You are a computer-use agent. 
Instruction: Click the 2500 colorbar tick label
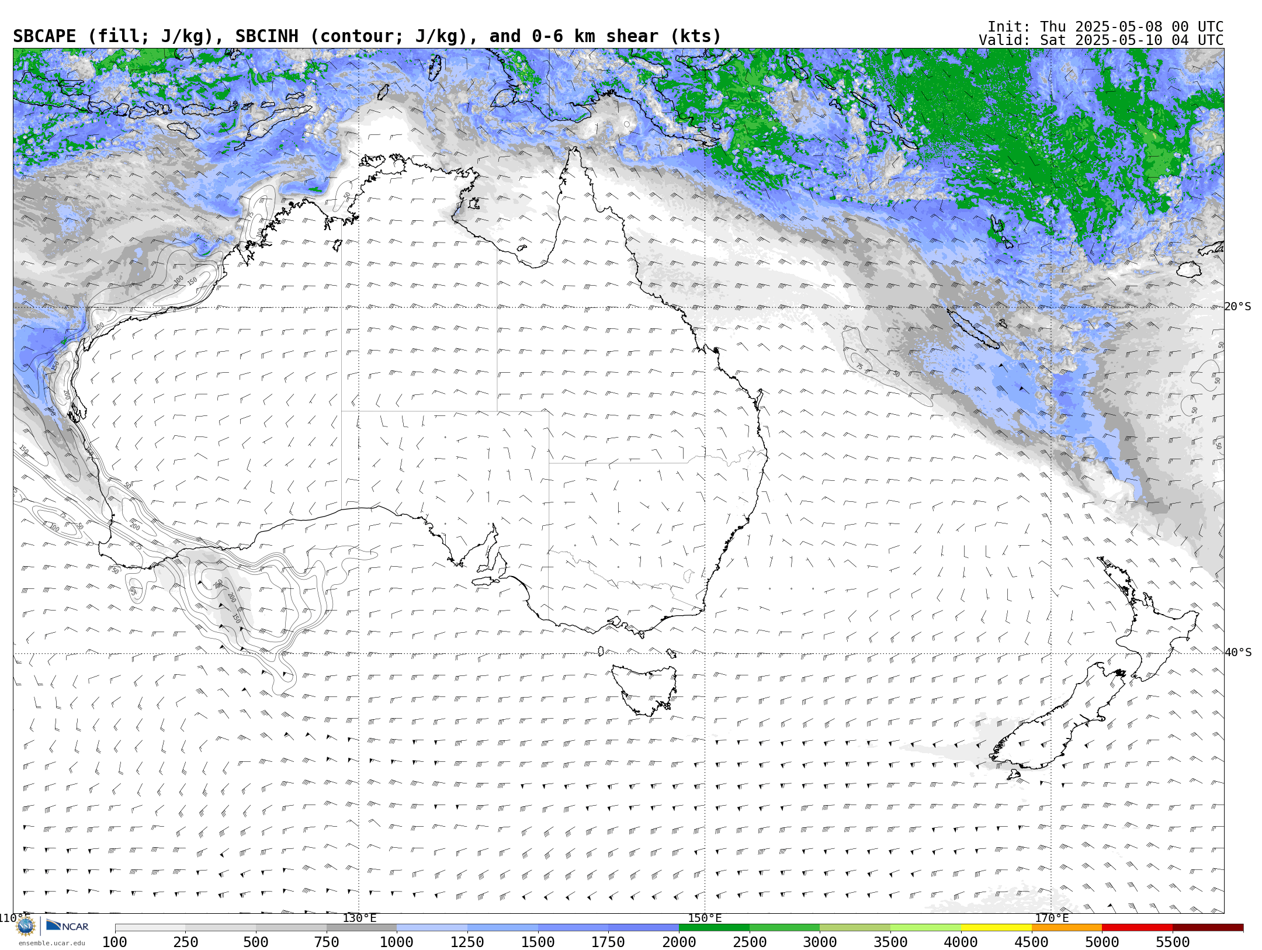[x=750, y=942]
